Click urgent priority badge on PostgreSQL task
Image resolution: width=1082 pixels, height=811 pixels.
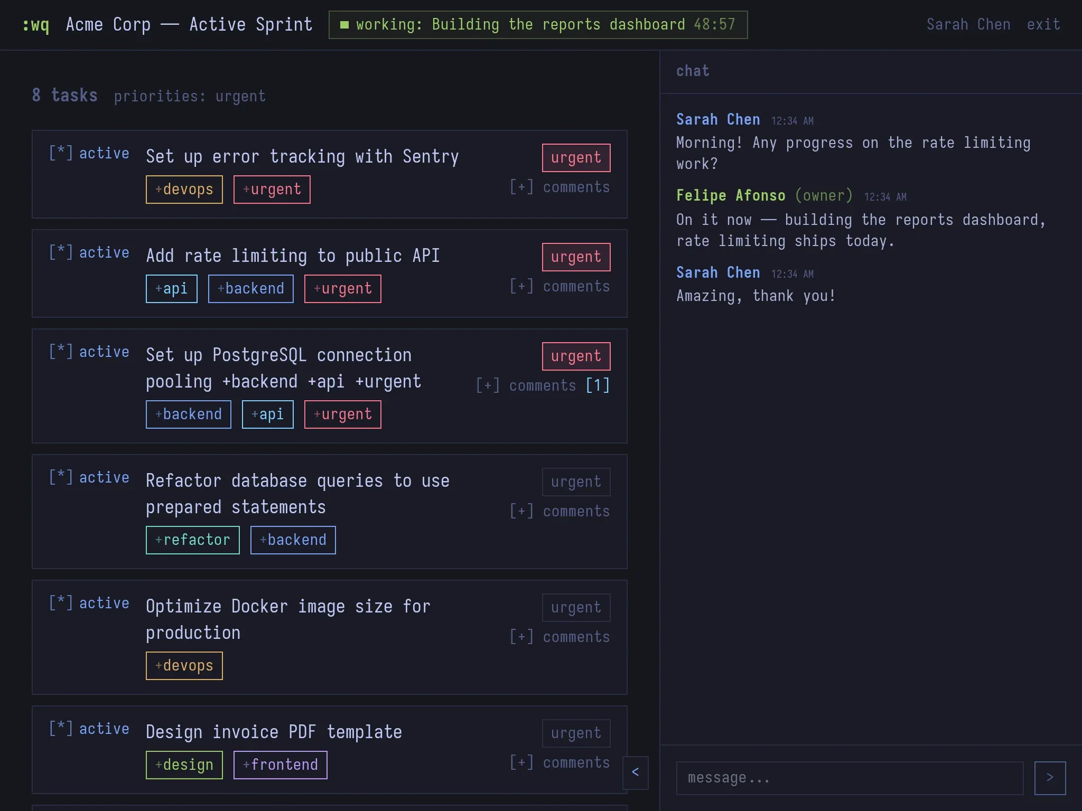576,356
